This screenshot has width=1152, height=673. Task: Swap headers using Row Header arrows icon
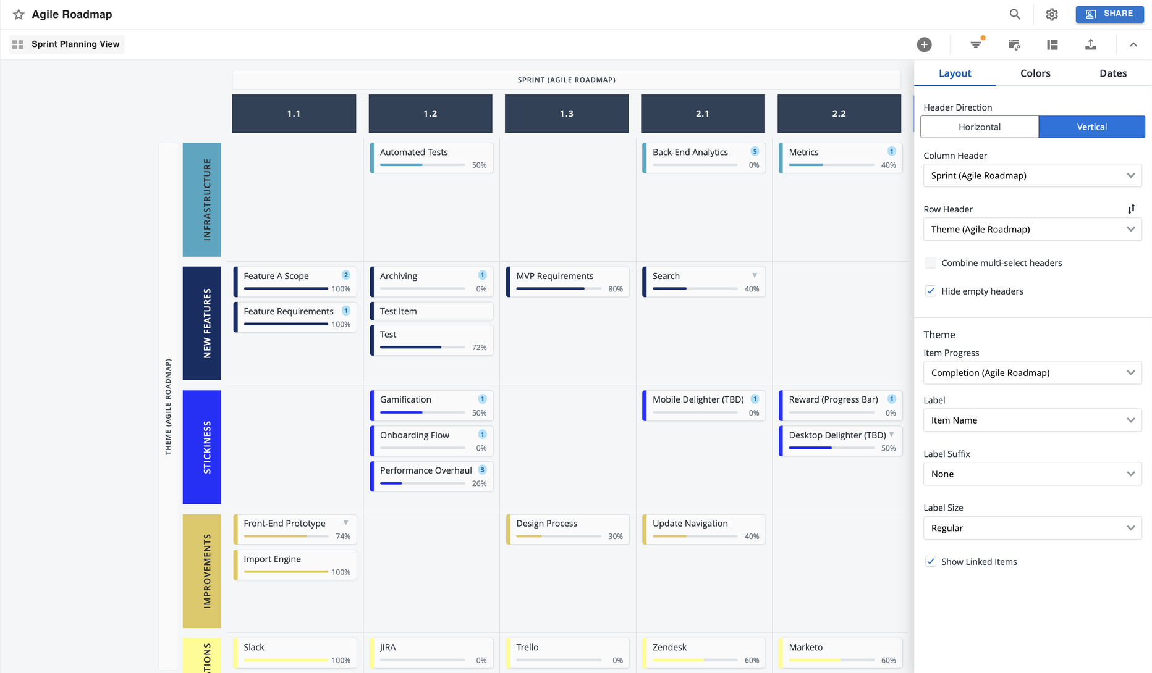pyautogui.click(x=1131, y=209)
